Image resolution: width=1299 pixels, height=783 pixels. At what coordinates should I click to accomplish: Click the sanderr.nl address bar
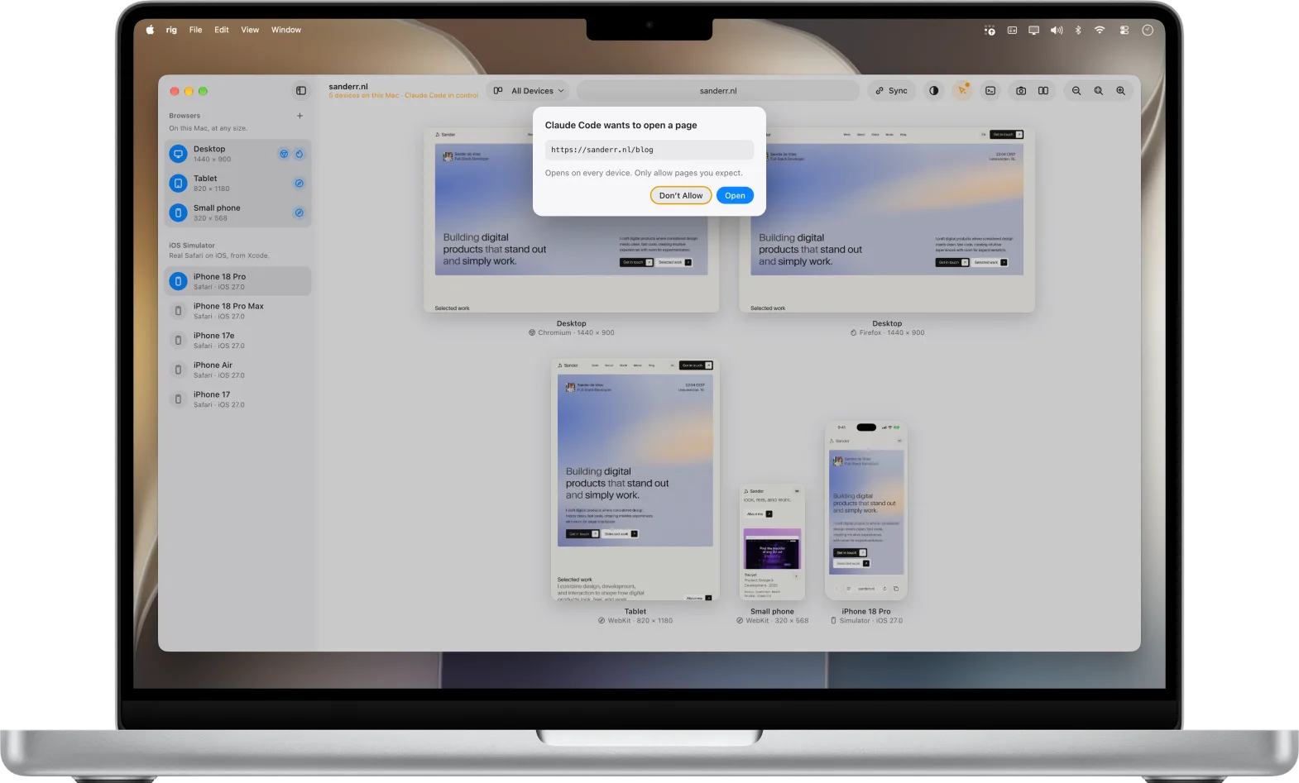coord(718,91)
